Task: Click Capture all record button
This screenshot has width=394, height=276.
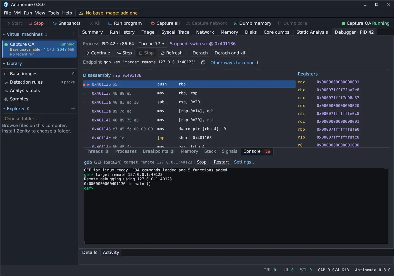Action: coord(165,23)
